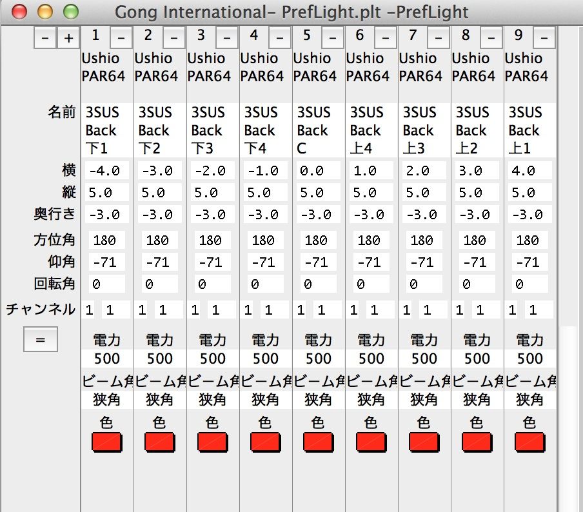
Task: Click the yellow minimize window button
Action: pyautogui.click(x=45, y=12)
